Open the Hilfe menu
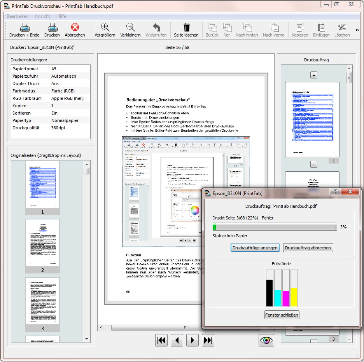The width and height of the screenshot is (364, 362). pos(61,16)
